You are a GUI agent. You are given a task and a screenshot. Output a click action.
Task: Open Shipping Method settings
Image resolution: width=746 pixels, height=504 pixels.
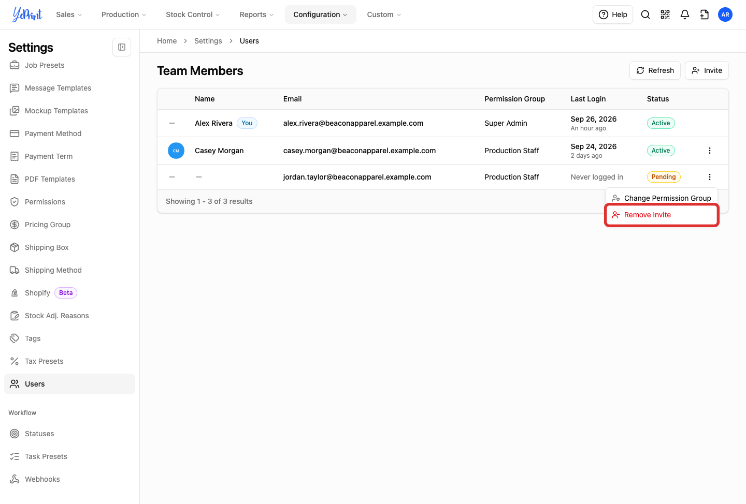[x=69, y=270]
